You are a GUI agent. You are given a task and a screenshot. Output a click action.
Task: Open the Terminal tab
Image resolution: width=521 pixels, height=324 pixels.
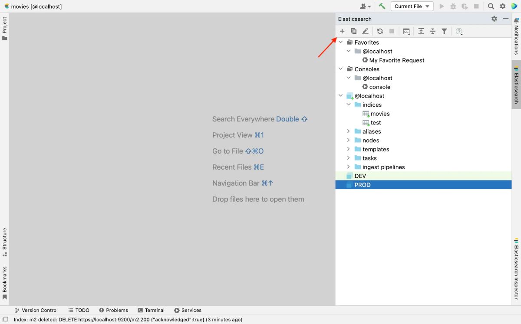coord(151,310)
